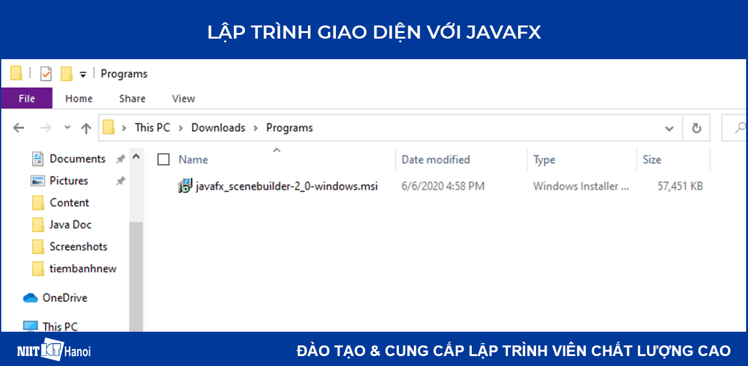Expand chevron after This PC breadcrumb
This screenshot has width=748, height=366.
tap(181, 128)
